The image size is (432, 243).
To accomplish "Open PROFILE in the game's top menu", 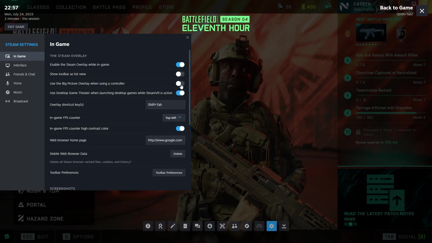I will 142,7.
